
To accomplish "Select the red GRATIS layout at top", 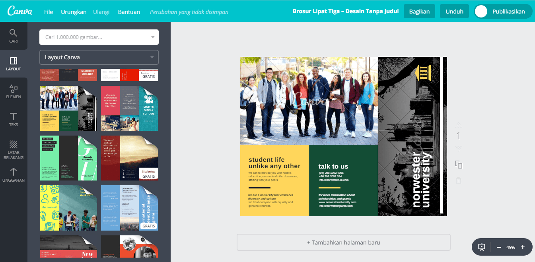I will [x=129, y=75].
